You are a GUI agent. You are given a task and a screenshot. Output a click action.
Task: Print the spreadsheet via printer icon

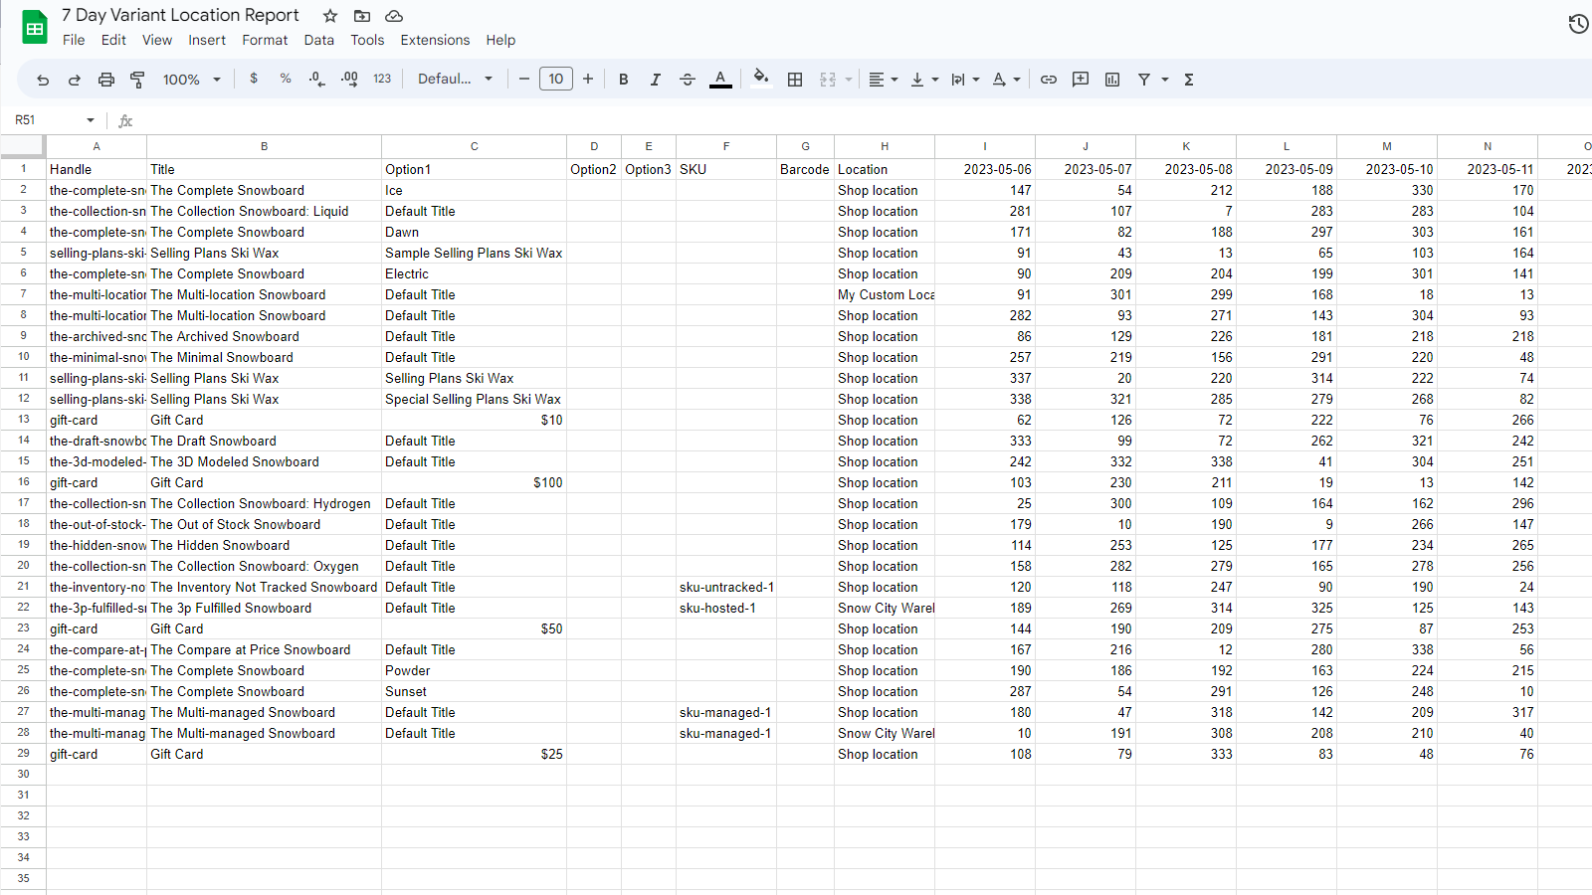coord(106,80)
